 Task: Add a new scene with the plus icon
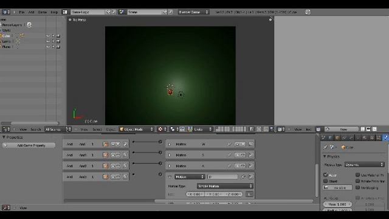(165, 12)
